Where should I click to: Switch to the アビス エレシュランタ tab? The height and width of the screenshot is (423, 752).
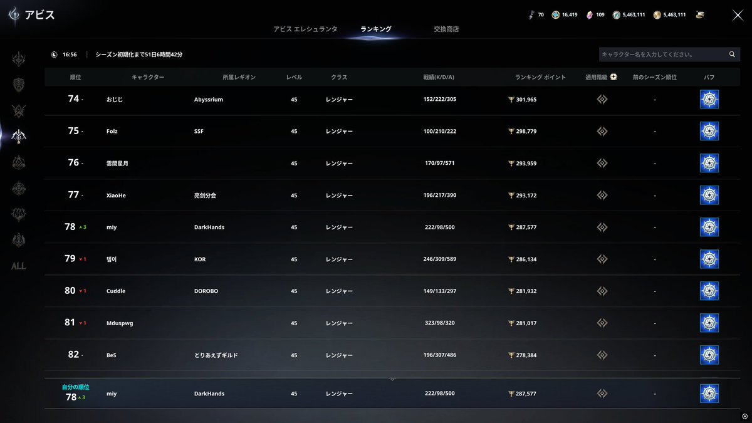305,29
